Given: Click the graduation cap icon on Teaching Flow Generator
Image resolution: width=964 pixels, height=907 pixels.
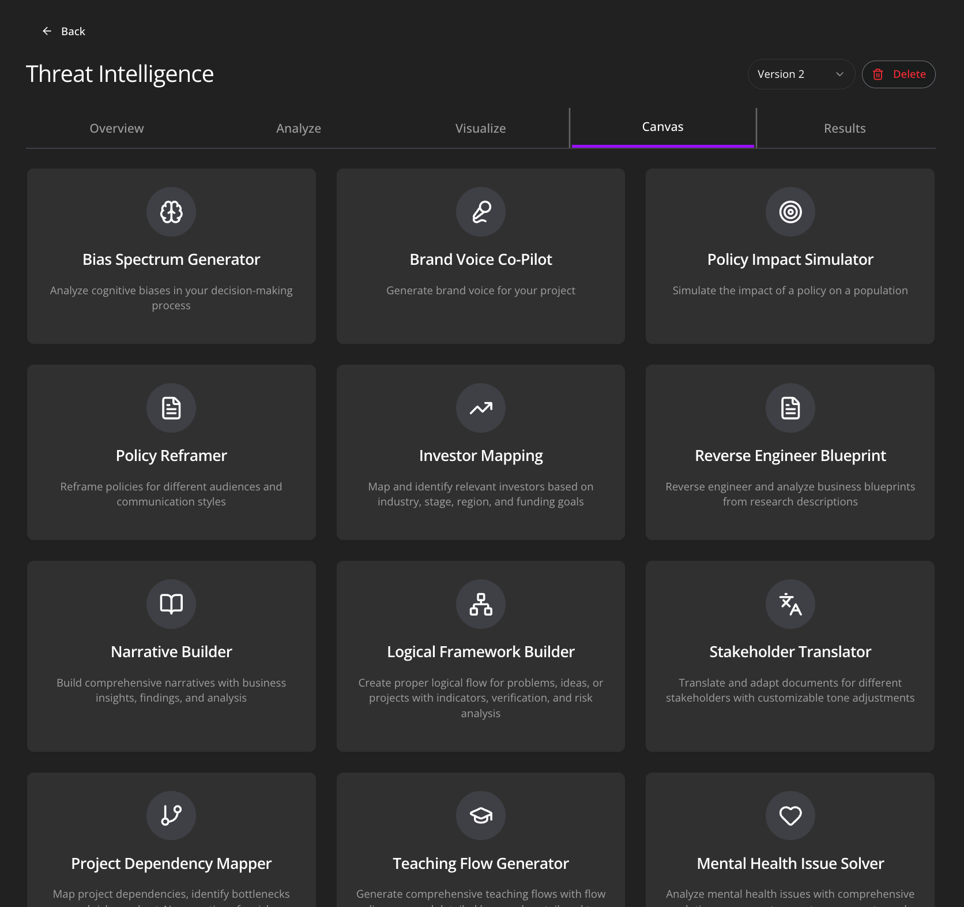Looking at the screenshot, I should pyautogui.click(x=480, y=815).
